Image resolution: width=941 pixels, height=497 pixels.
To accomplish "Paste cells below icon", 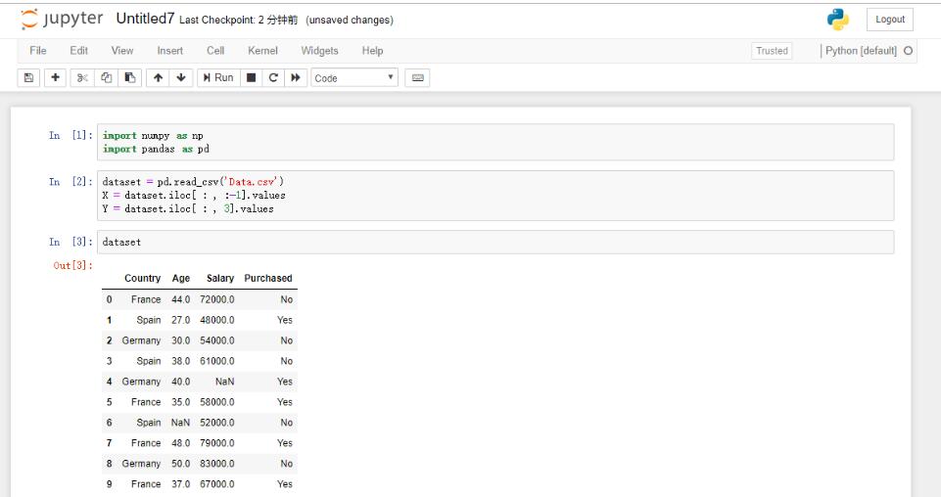I will pos(129,78).
